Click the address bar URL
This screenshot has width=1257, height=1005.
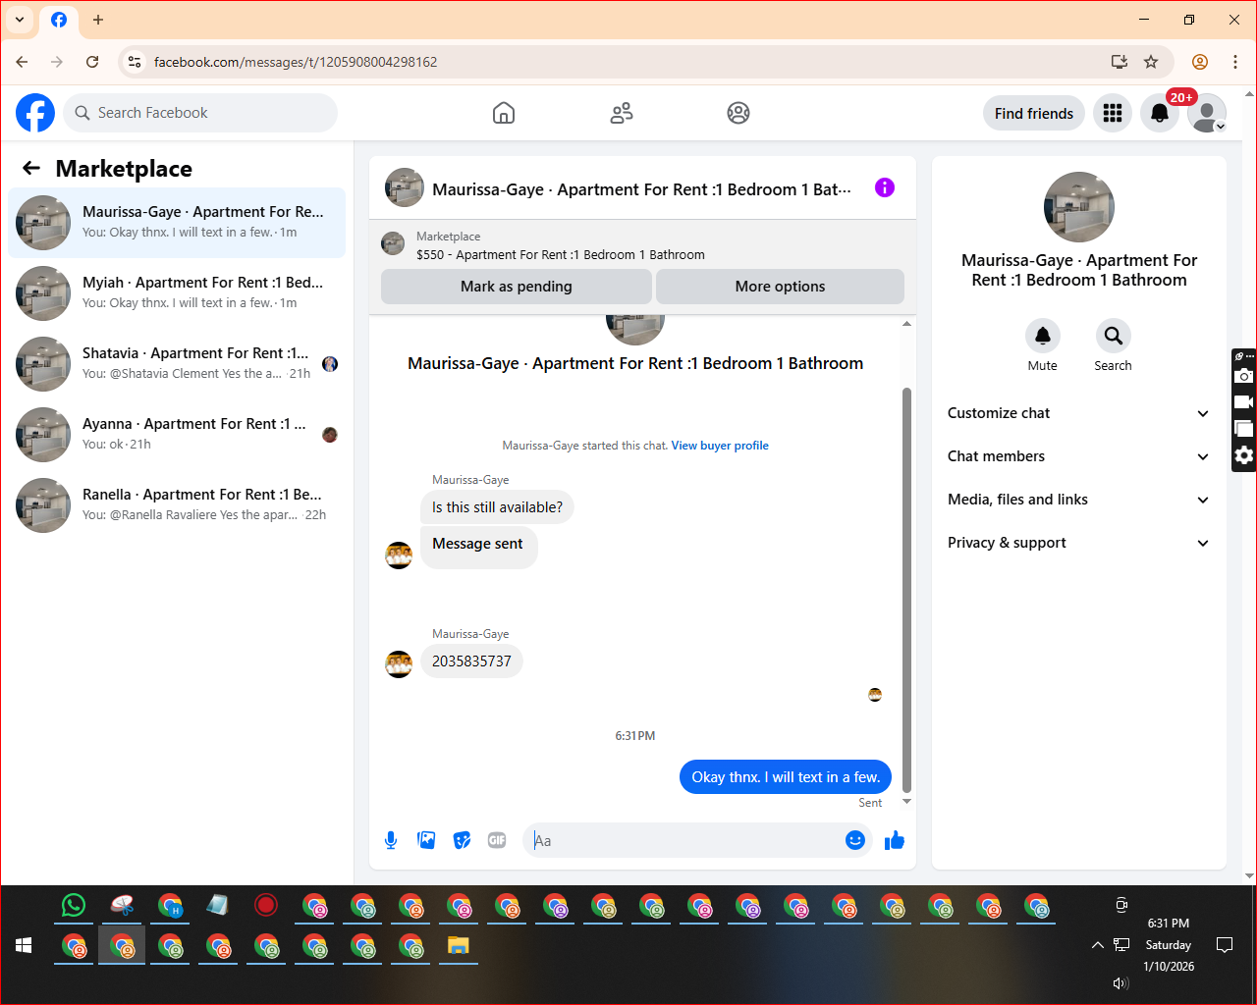pos(296,62)
